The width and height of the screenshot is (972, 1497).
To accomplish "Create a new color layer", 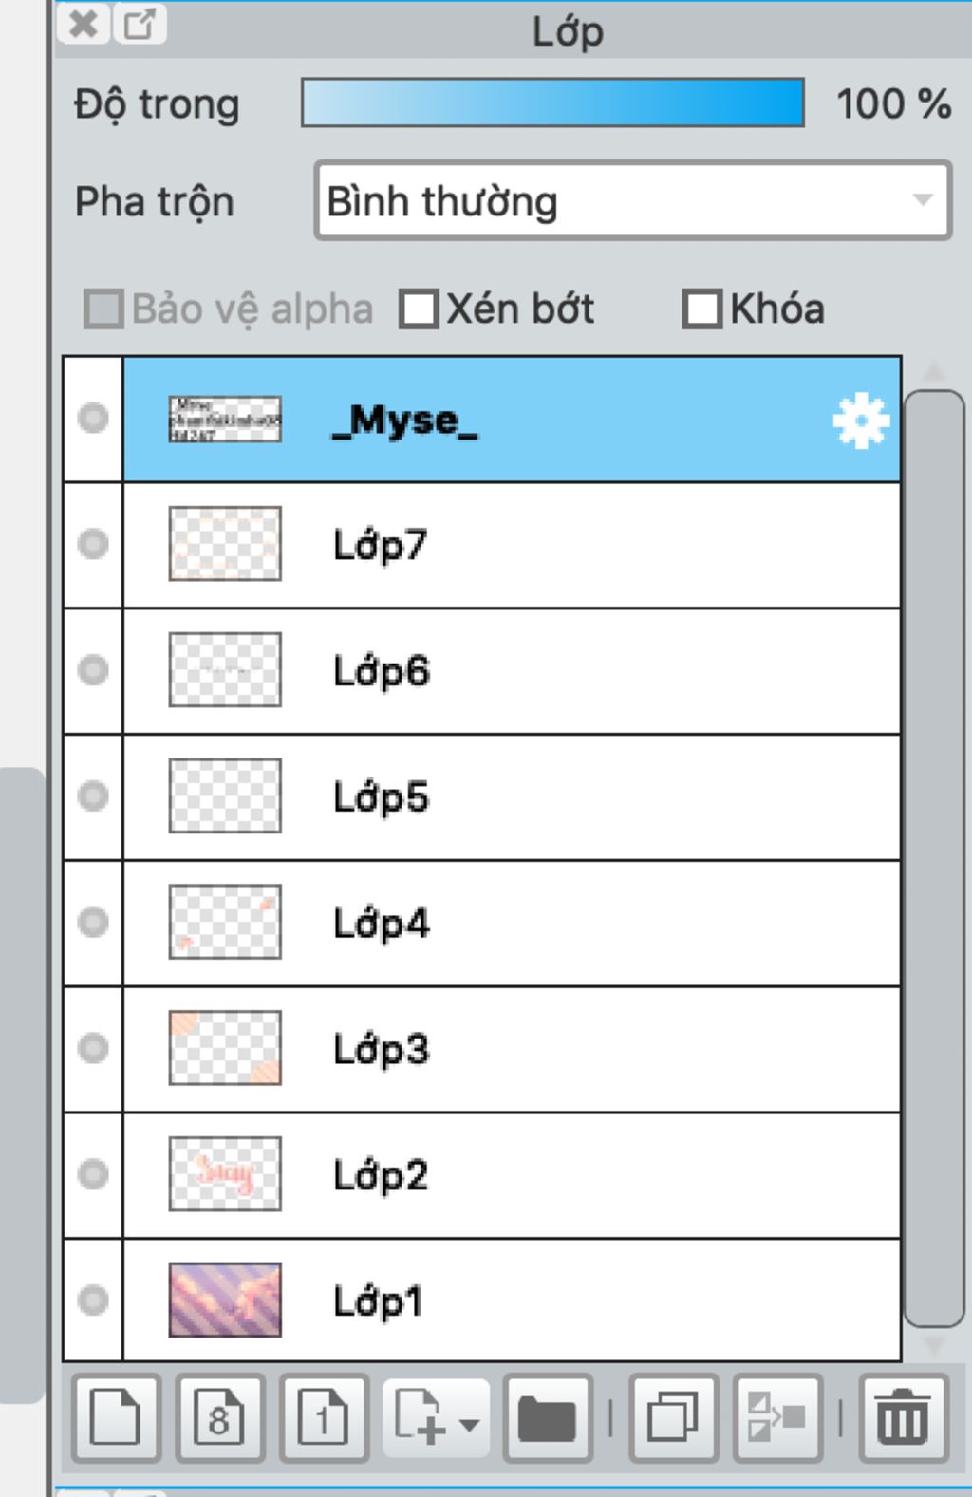I will [115, 1418].
